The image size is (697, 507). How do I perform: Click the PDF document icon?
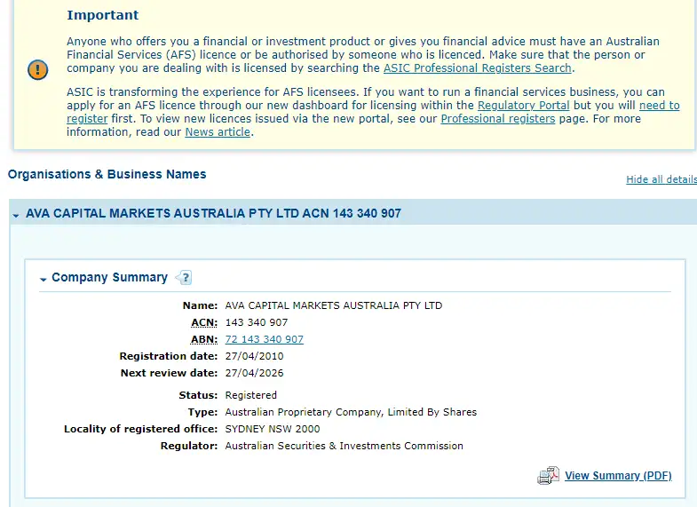tap(548, 476)
